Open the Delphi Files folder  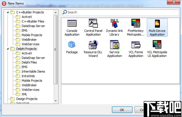click(26, 62)
